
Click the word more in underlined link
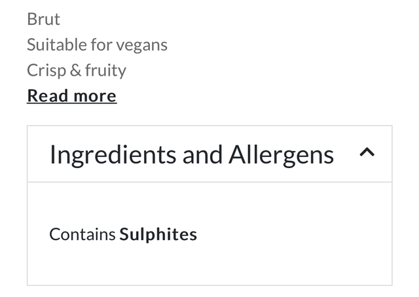click(94, 96)
